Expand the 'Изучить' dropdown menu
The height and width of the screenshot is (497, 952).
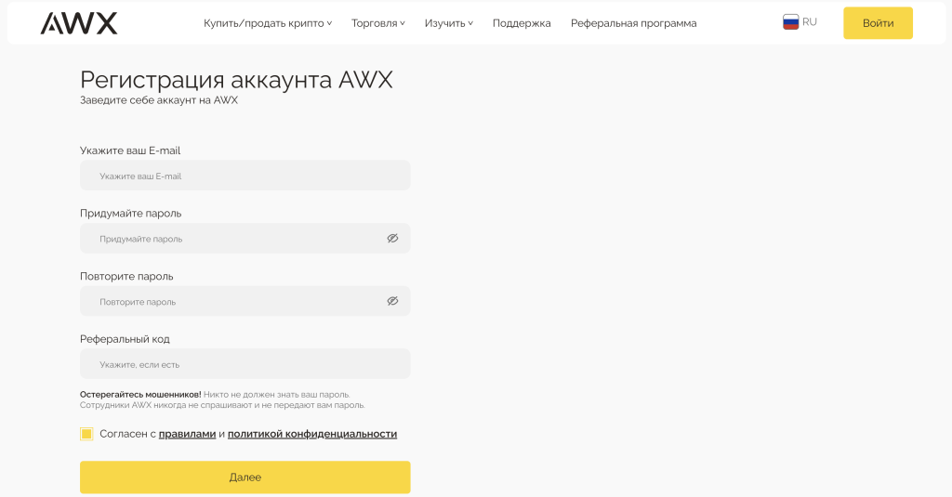point(449,23)
